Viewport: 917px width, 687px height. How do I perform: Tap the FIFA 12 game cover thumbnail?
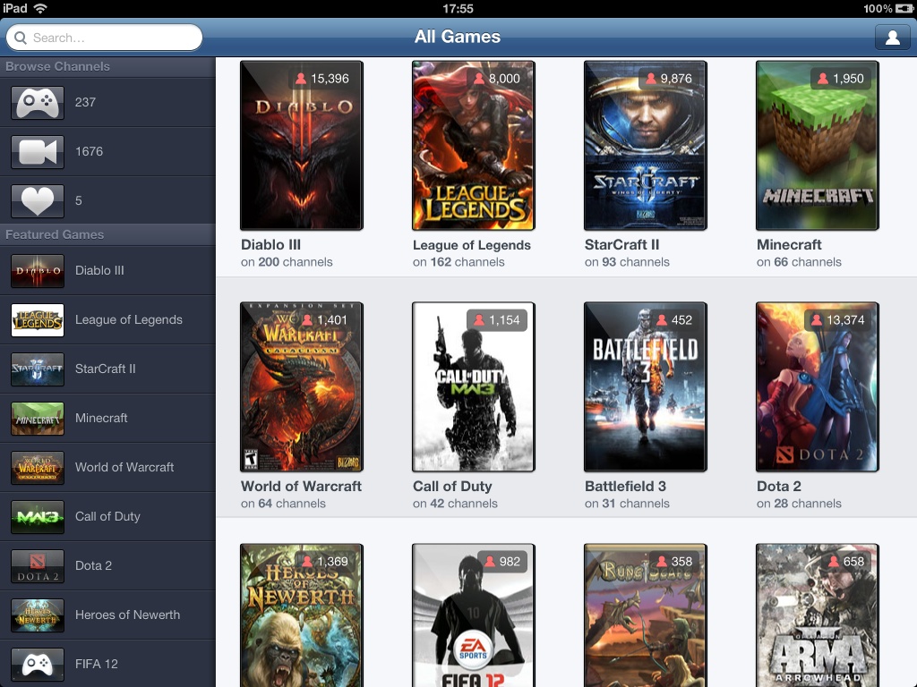pos(474,615)
